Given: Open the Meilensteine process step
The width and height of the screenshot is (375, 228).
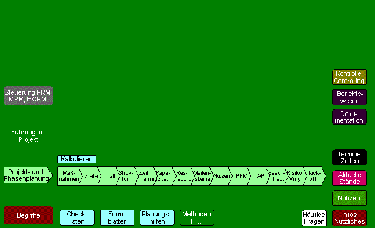Looking at the screenshot, I should [x=202, y=176].
